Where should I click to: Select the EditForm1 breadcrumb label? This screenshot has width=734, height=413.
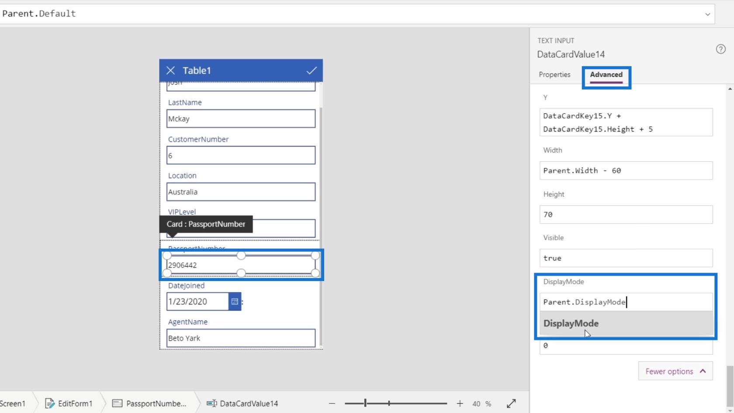(75, 403)
